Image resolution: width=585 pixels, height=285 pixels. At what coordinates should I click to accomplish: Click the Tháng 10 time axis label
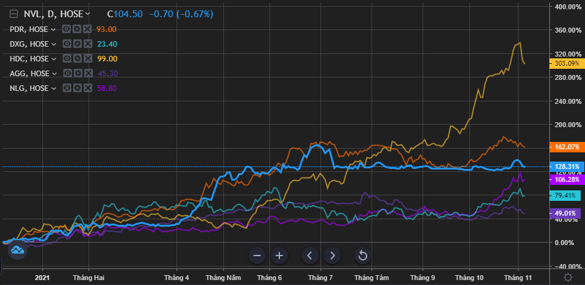pos(469,278)
